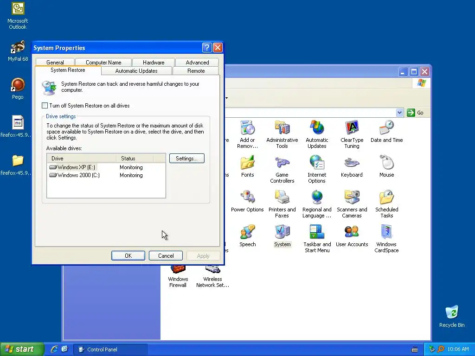The image size is (475, 356).
Task: Open Regional and Language Options
Action: [x=317, y=204]
